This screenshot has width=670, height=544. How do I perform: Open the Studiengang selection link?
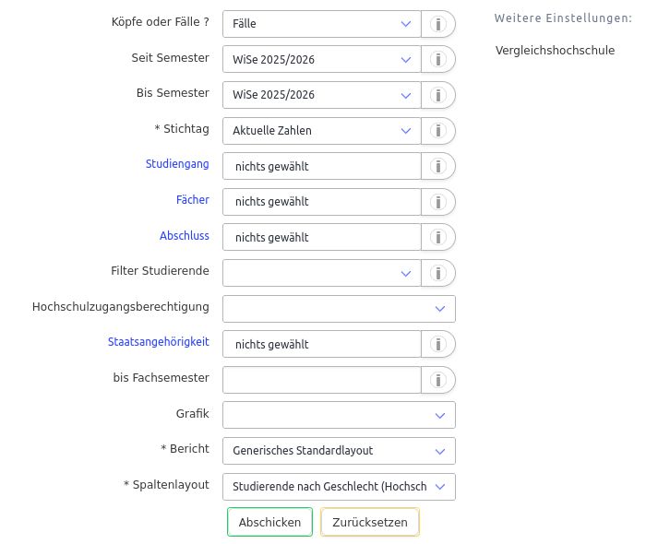[177, 164]
